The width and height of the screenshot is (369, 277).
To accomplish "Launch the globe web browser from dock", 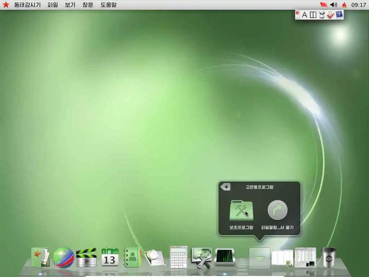I will [63, 258].
